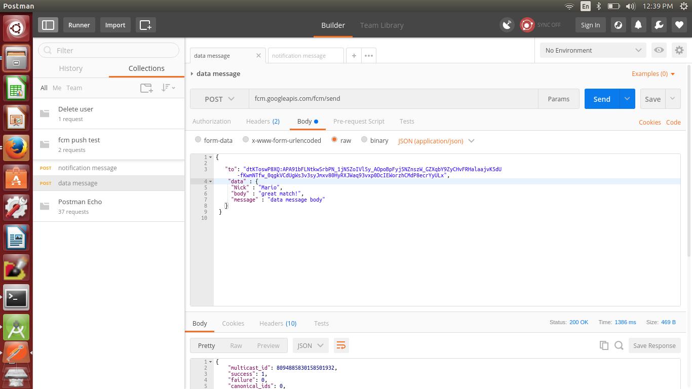Select the binary body type
Screen dimensions: 692x389
click(364, 139)
